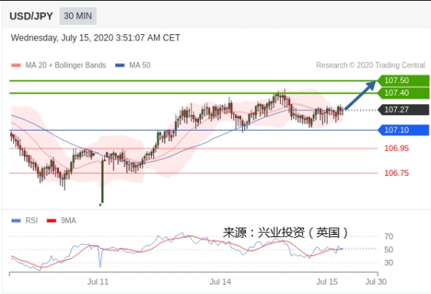The width and height of the screenshot is (431, 294).
Task: Click the blue MA 50 legend swatch
Action: (x=120, y=65)
